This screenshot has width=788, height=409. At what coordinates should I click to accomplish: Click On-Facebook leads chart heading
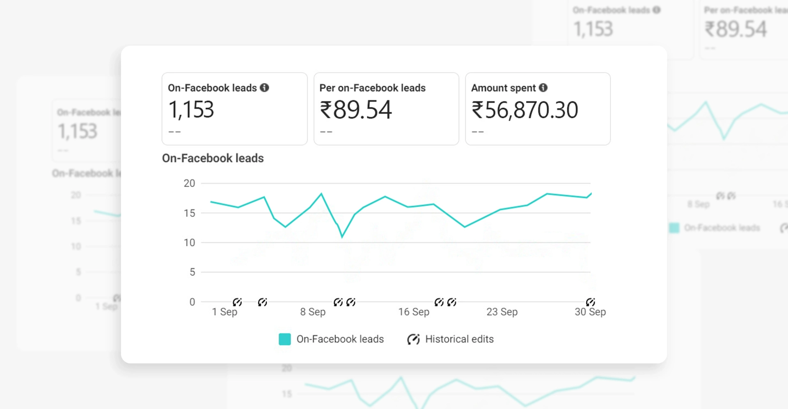click(213, 158)
